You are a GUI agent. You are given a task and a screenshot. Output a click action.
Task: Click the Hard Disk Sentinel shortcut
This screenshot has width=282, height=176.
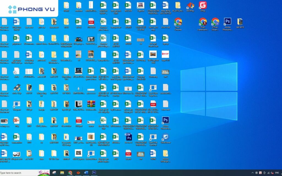click(153, 137)
